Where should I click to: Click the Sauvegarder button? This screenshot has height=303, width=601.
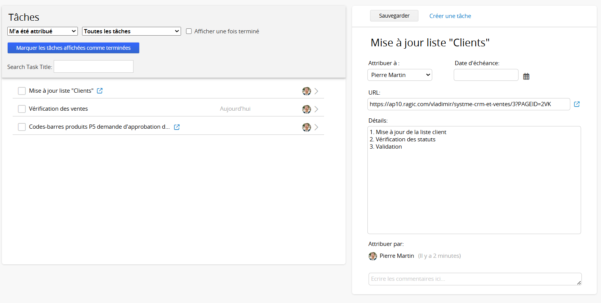pyautogui.click(x=394, y=16)
